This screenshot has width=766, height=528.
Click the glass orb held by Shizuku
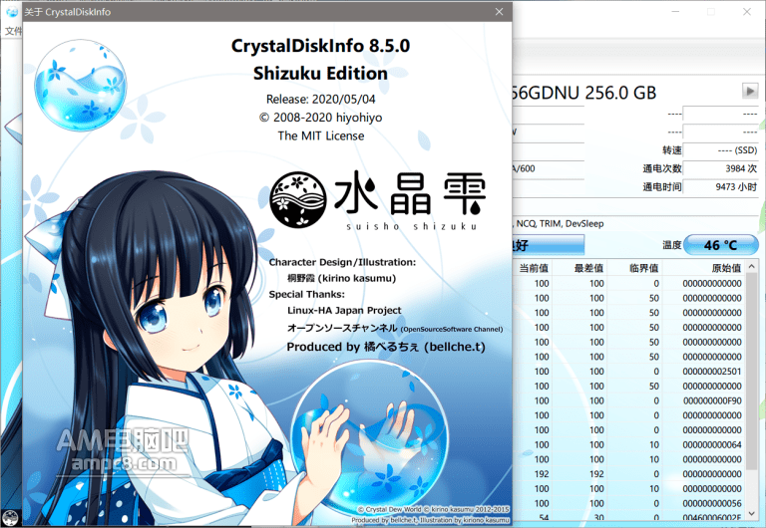tap(369, 439)
